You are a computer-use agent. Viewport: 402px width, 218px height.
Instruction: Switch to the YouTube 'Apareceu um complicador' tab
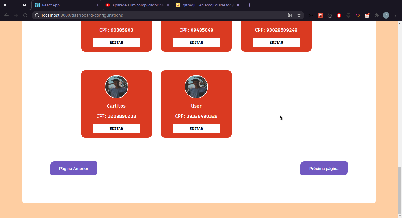click(137, 5)
